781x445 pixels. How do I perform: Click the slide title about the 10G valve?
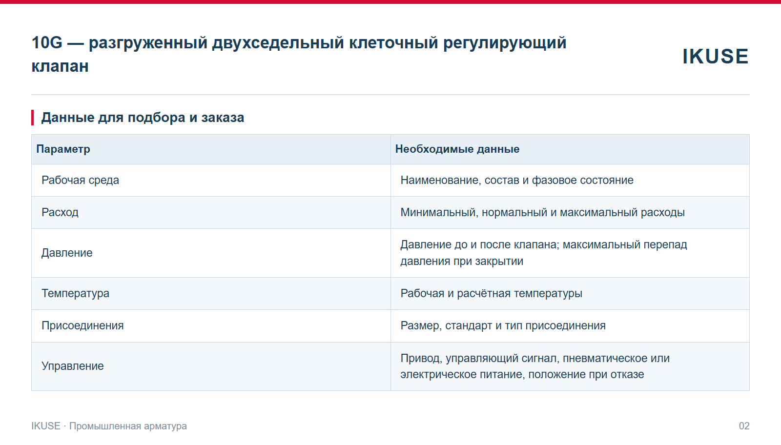299,54
